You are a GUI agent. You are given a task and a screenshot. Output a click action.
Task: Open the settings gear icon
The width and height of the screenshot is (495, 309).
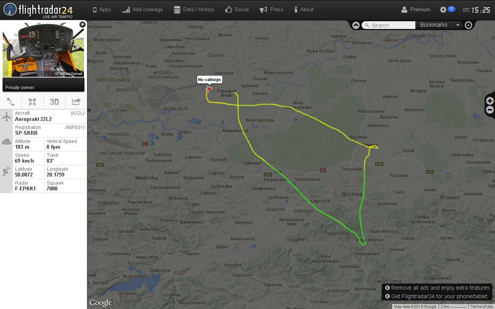click(x=443, y=10)
